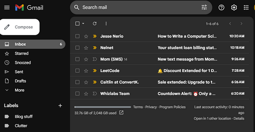Open the select dropdown arrow

(83, 24)
